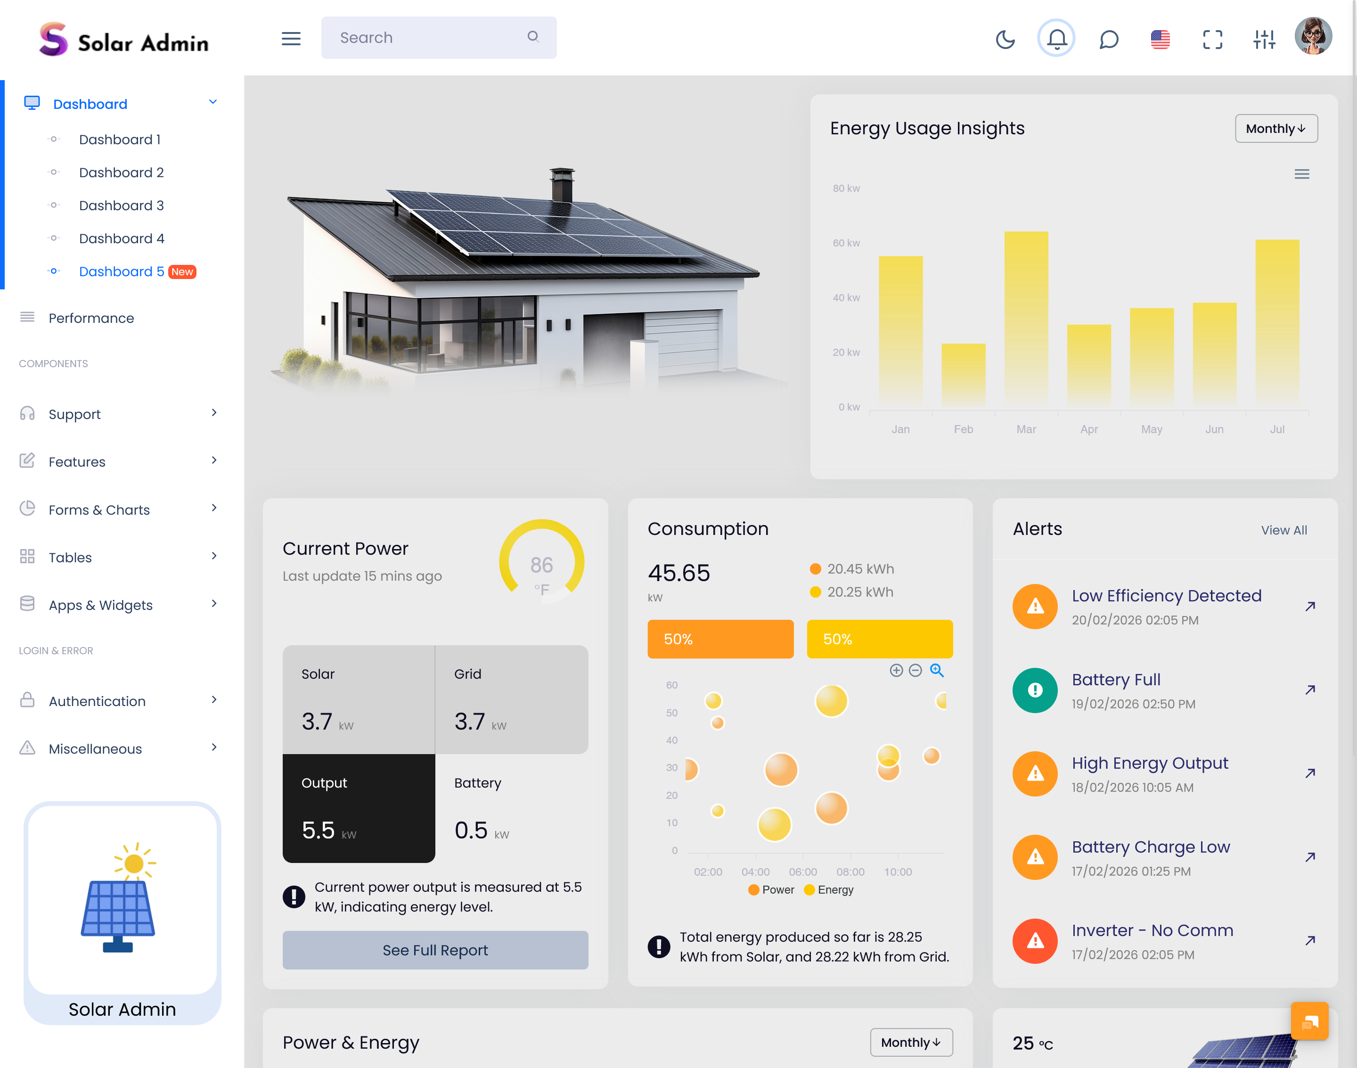Viewport: 1357px width, 1068px height.
Task: Select the Output 5.5 kW tile
Action: point(359,808)
